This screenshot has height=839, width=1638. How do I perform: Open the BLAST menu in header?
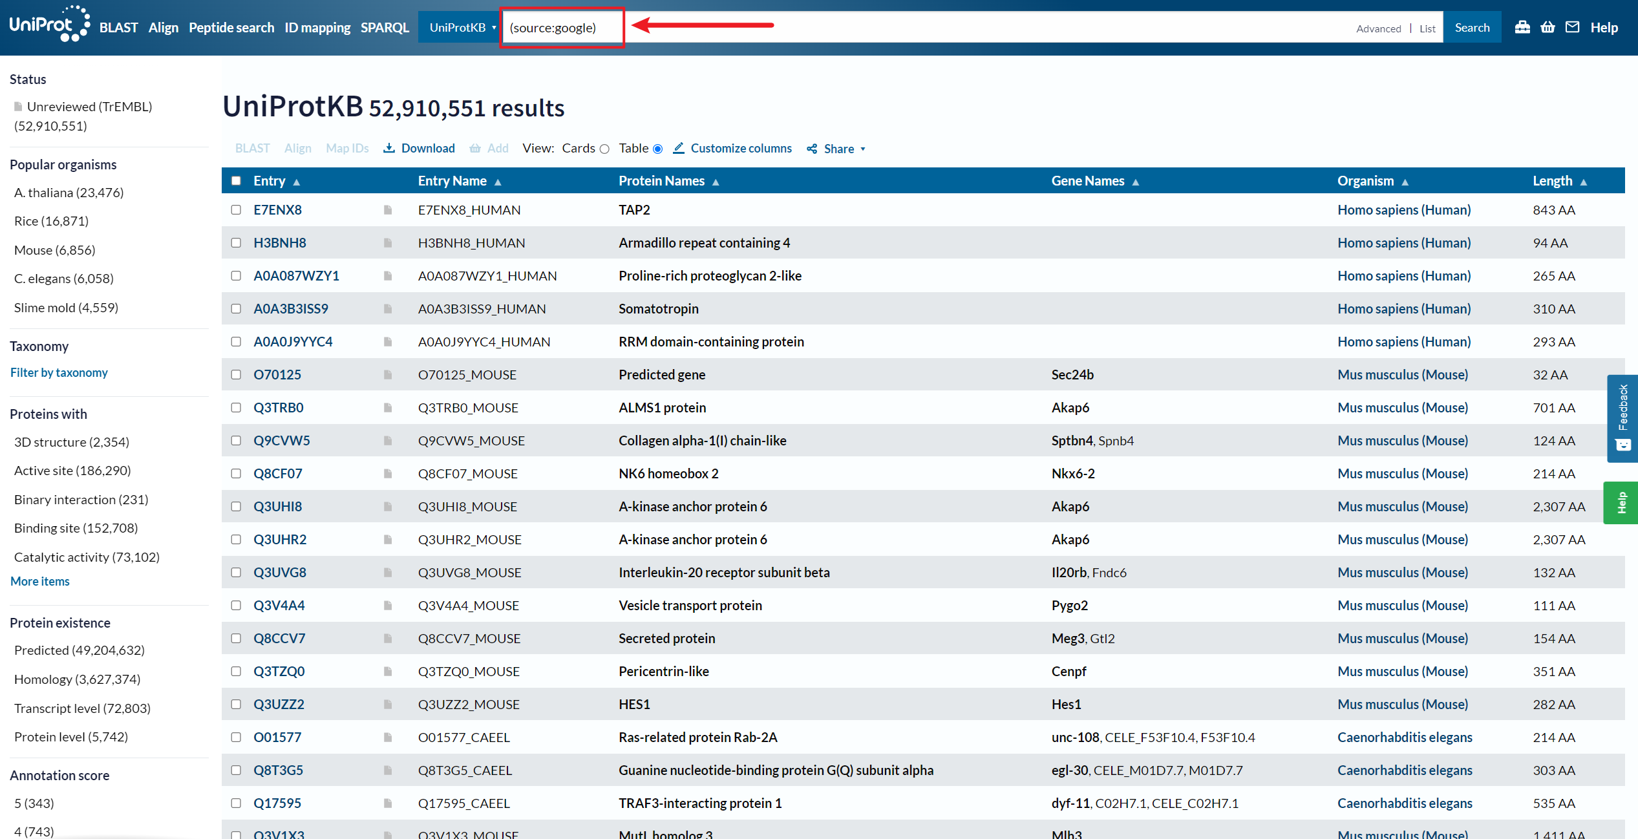click(119, 27)
